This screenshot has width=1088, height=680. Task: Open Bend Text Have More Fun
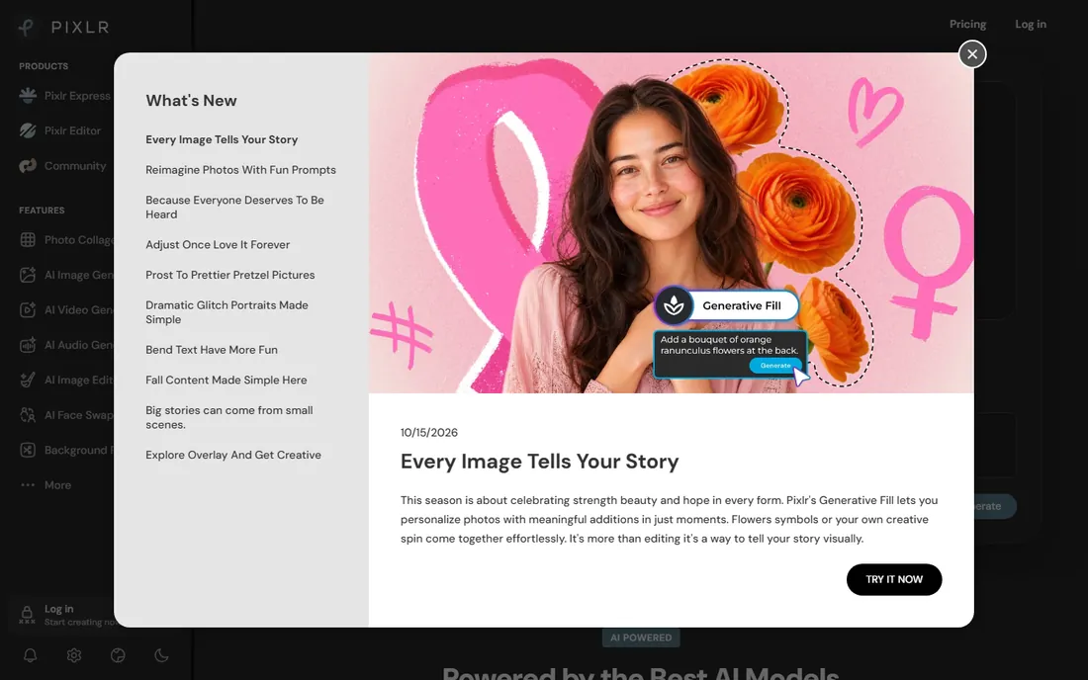pos(212,349)
